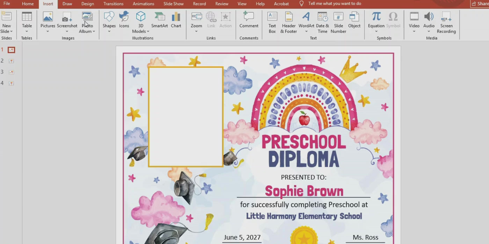Expand the Equation dropdown arrow
Image resolution: width=489 pixels, height=244 pixels.
pyautogui.click(x=376, y=31)
